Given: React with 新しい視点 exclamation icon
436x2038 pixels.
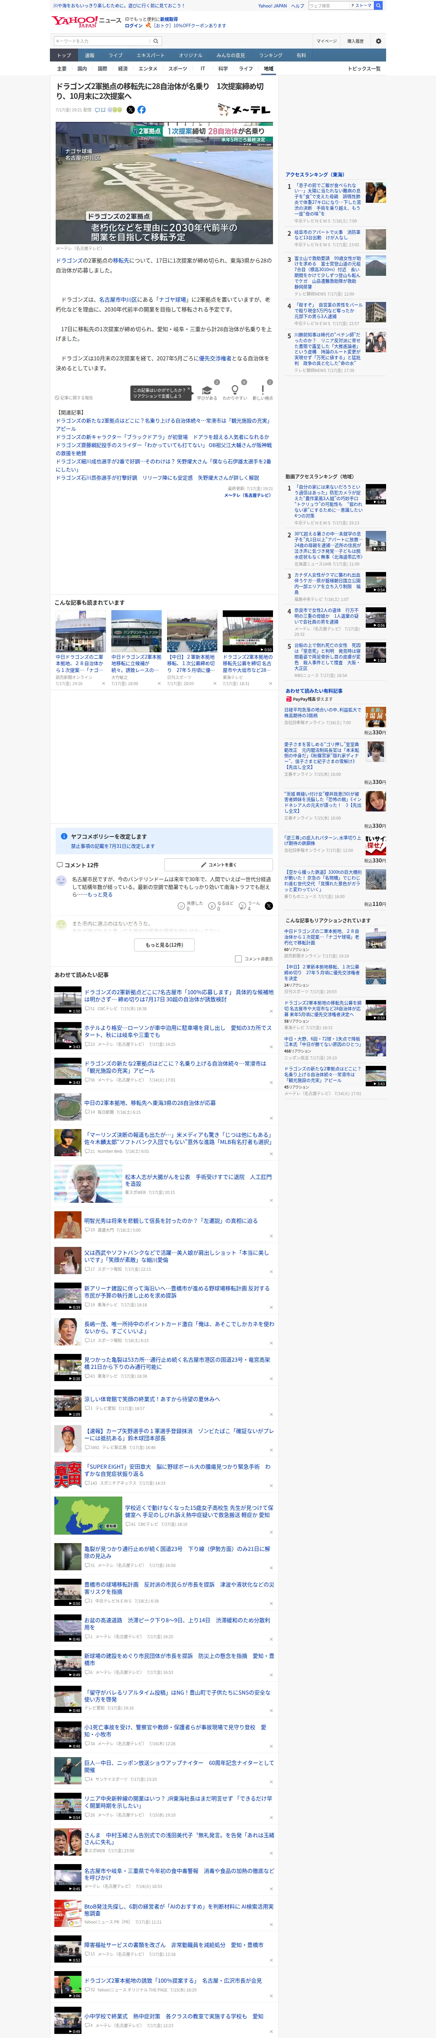Looking at the screenshot, I should point(263,390).
